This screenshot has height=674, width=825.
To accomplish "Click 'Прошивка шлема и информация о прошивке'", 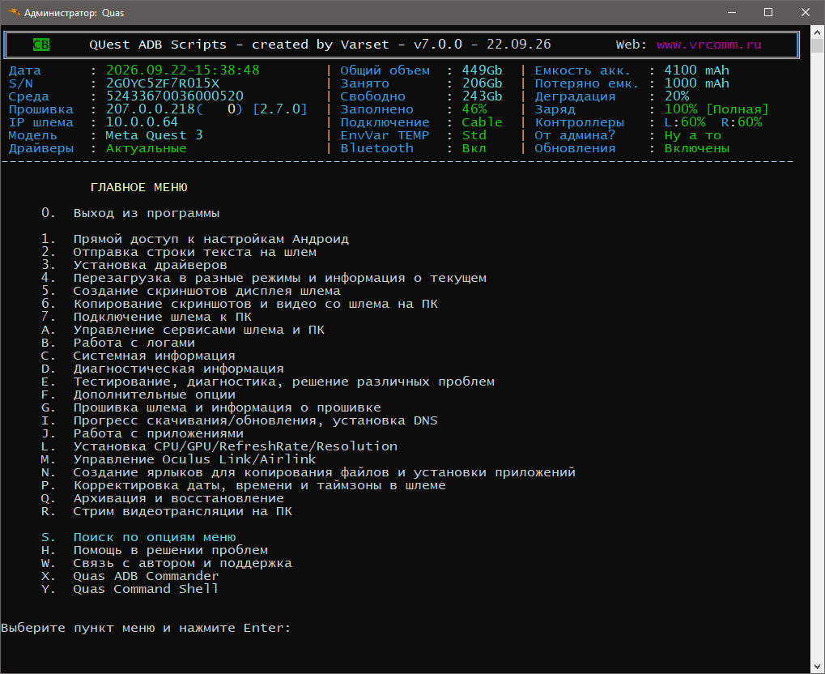I will [x=211, y=407].
